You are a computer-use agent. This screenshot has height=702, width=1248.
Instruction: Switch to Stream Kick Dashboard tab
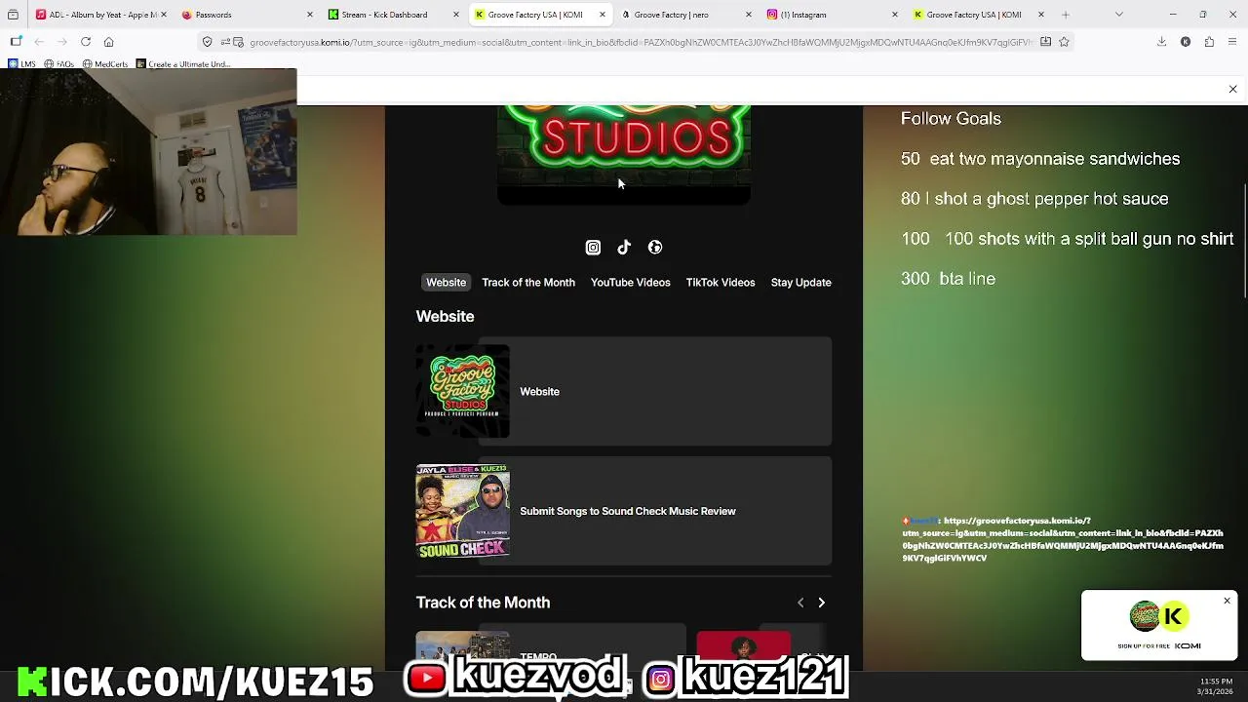coord(393,15)
